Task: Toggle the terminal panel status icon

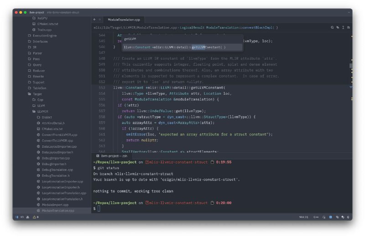Action: [x=330, y=217]
